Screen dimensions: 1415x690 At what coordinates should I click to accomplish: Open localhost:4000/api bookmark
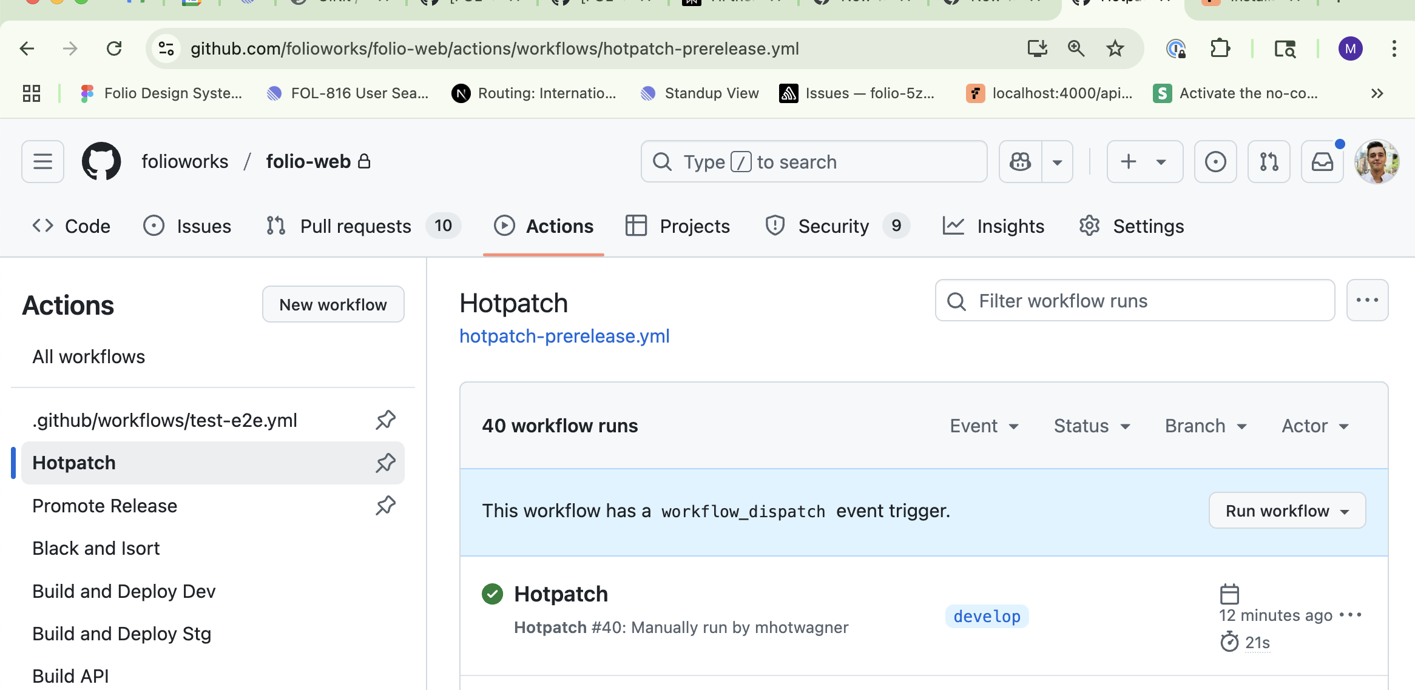[x=1049, y=93]
